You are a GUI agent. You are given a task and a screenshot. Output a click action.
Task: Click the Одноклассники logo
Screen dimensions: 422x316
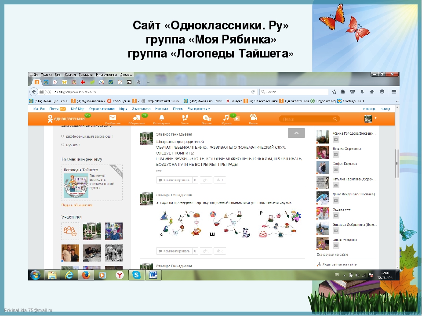click(66, 118)
